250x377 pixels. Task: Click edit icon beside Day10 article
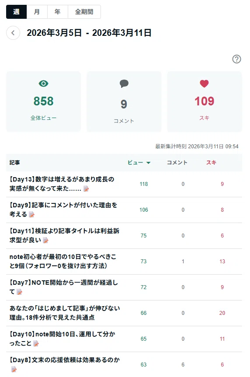coord(36,344)
